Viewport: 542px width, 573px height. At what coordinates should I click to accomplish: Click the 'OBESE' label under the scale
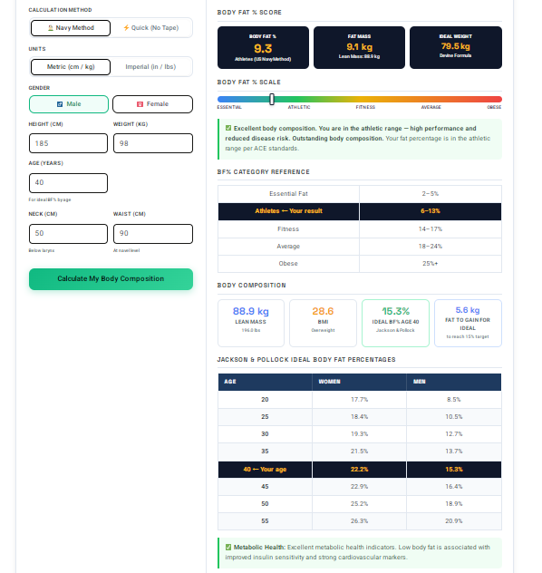494,107
